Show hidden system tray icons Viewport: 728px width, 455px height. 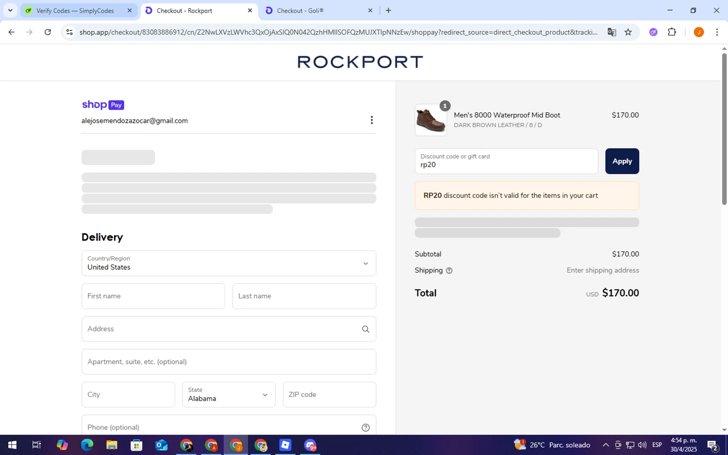click(605, 445)
